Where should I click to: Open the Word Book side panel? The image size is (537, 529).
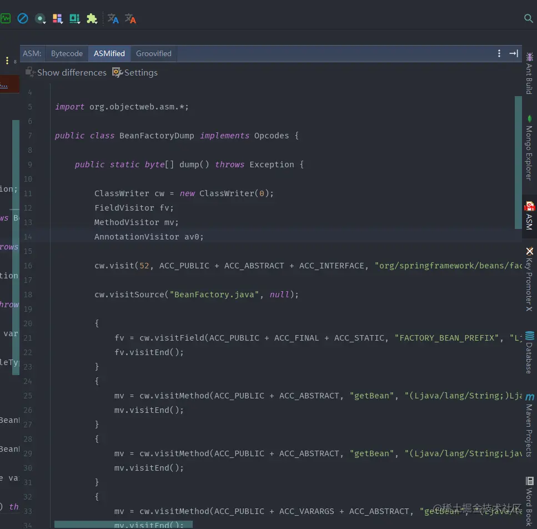click(529, 501)
